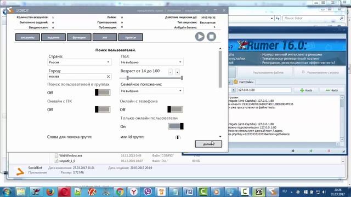Click the SOBOT logo icon in the title bar
Screen dimensions: 351x197
10,10
